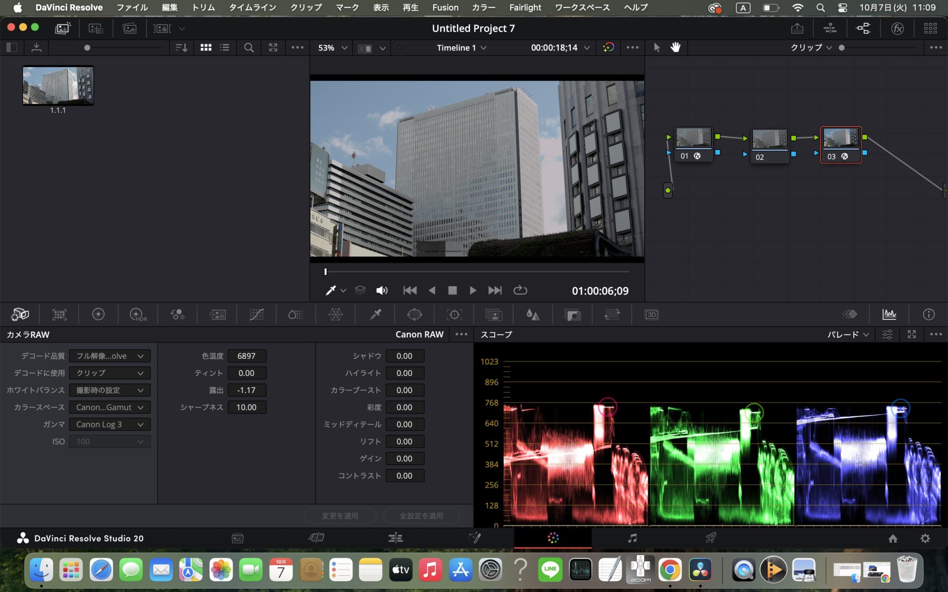The height and width of the screenshot is (592, 948).
Task: Open the Tracker palette icon
Action: [x=454, y=315]
